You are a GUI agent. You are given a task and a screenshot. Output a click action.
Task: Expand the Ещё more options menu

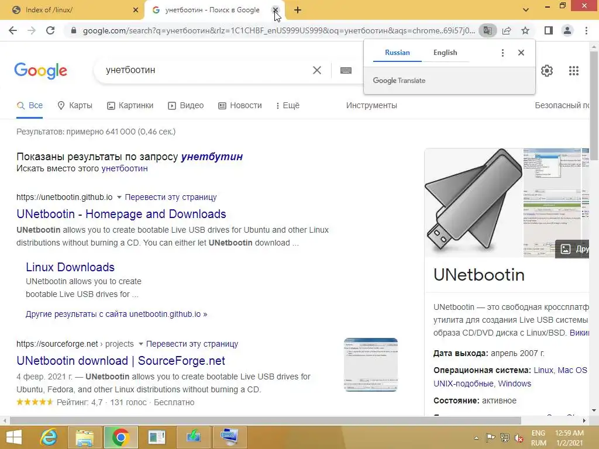(288, 105)
